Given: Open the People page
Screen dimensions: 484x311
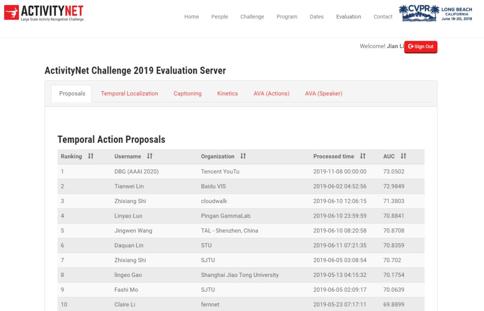Looking at the screenshot, I should tap(220, 17).
